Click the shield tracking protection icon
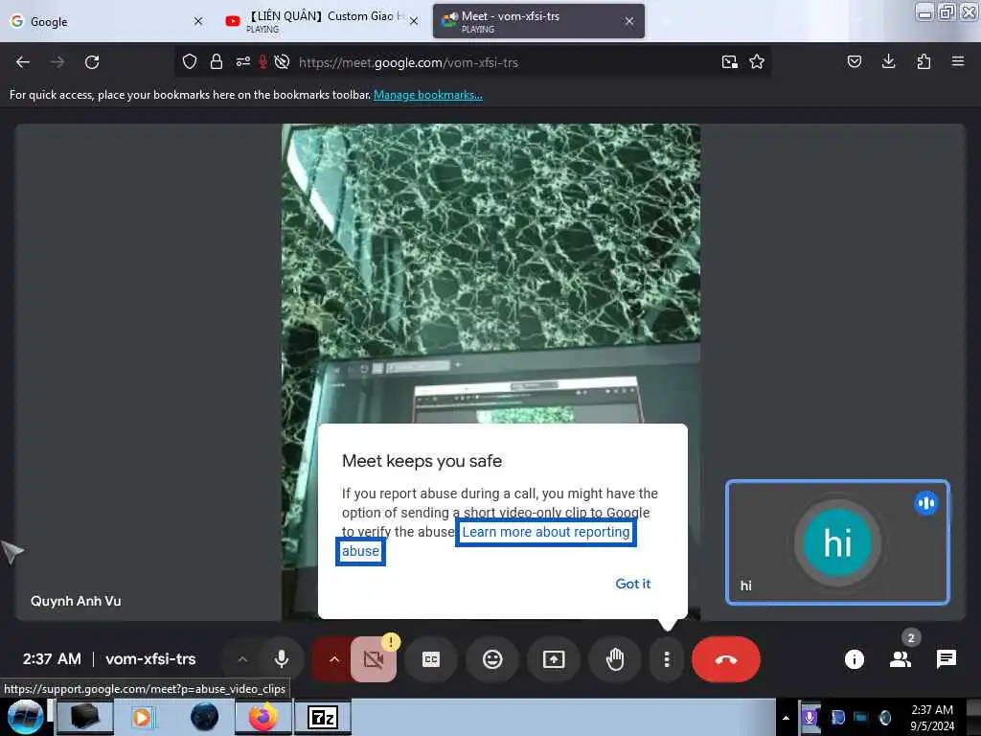The image size is (981, 736). click(x=190, y=62)
